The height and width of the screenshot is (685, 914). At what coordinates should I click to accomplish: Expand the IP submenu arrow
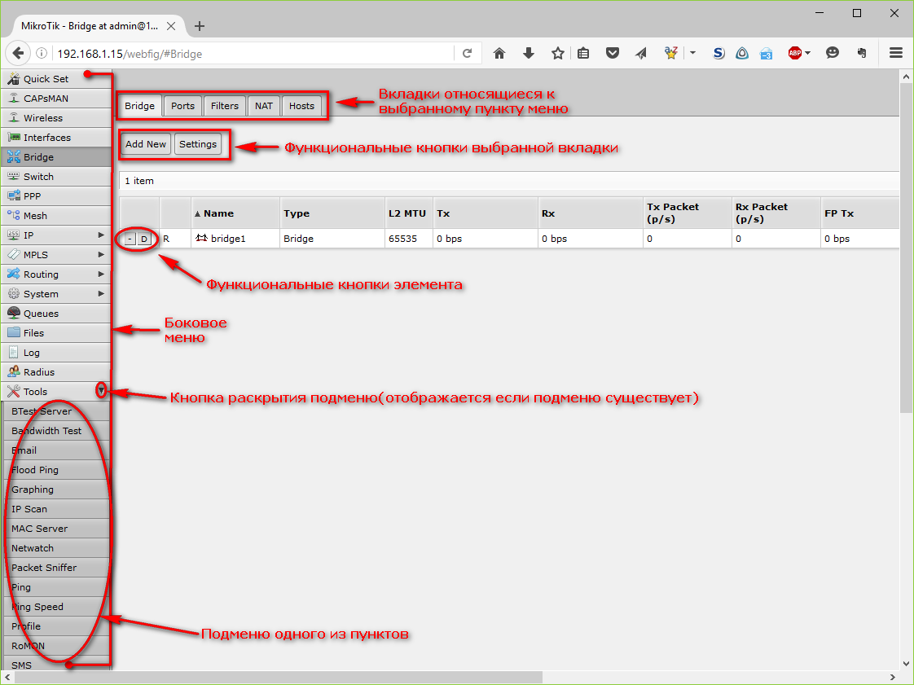pos(101,235)
